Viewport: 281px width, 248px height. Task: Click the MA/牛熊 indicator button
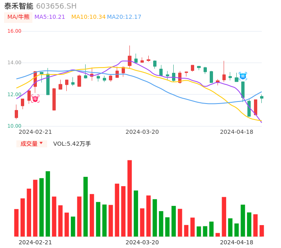(x=18, y=17)
